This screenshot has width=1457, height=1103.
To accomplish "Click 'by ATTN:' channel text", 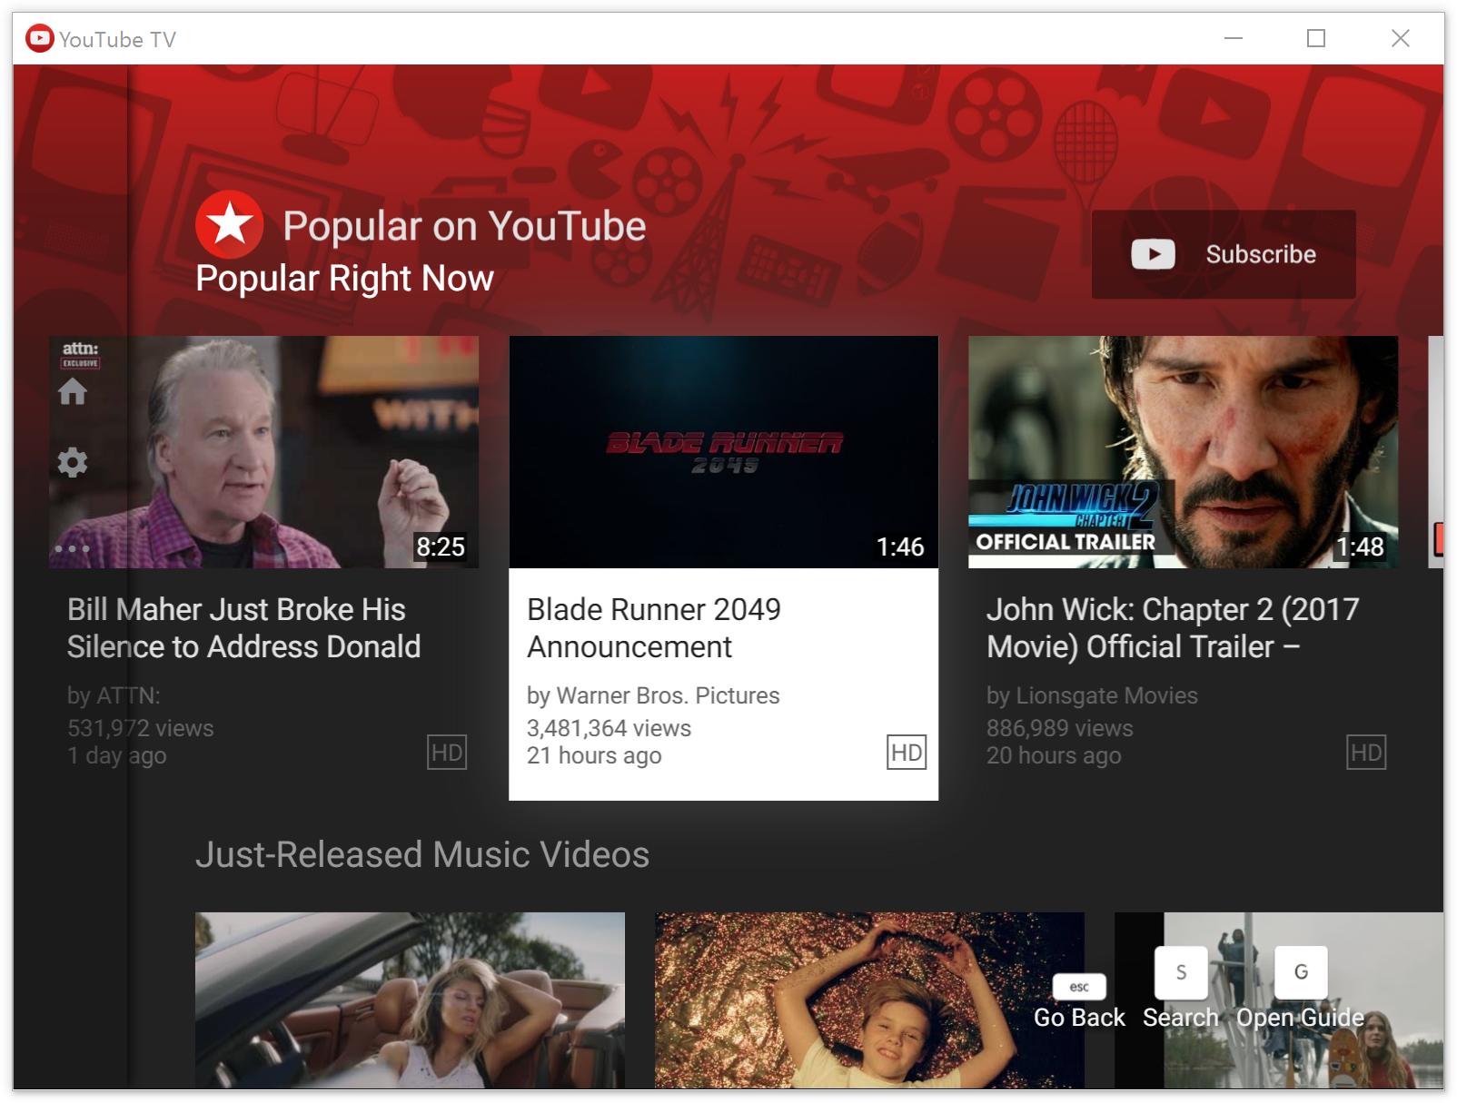I will [114, 695].
